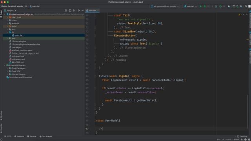Click main.dart breadcrumb in navigation bar
Image resolution: width=251 pixels, height=141 pixels.
point(35,6)
